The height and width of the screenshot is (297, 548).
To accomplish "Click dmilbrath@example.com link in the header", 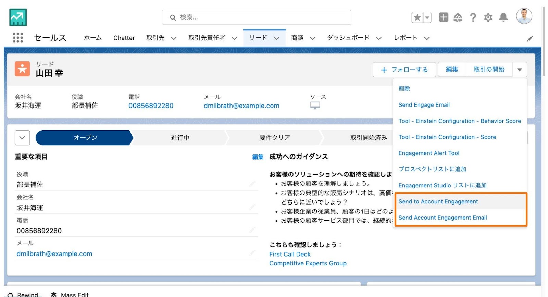I will click(x=241, y=106).
